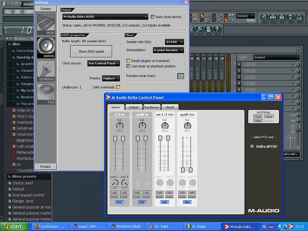This screenshot has width=308, height=231.
Task: Open the Interpolation 6-point hermite dropdown
Action: pos(168,50)
